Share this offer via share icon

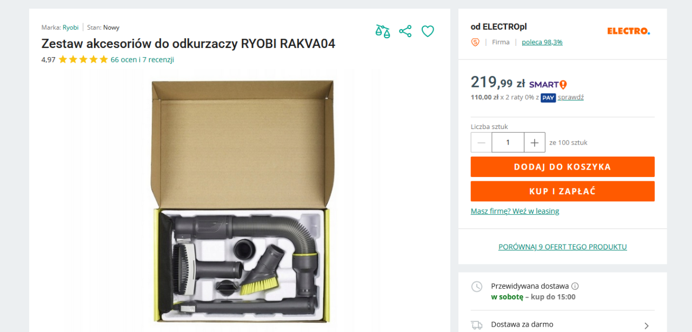(405, 31)
